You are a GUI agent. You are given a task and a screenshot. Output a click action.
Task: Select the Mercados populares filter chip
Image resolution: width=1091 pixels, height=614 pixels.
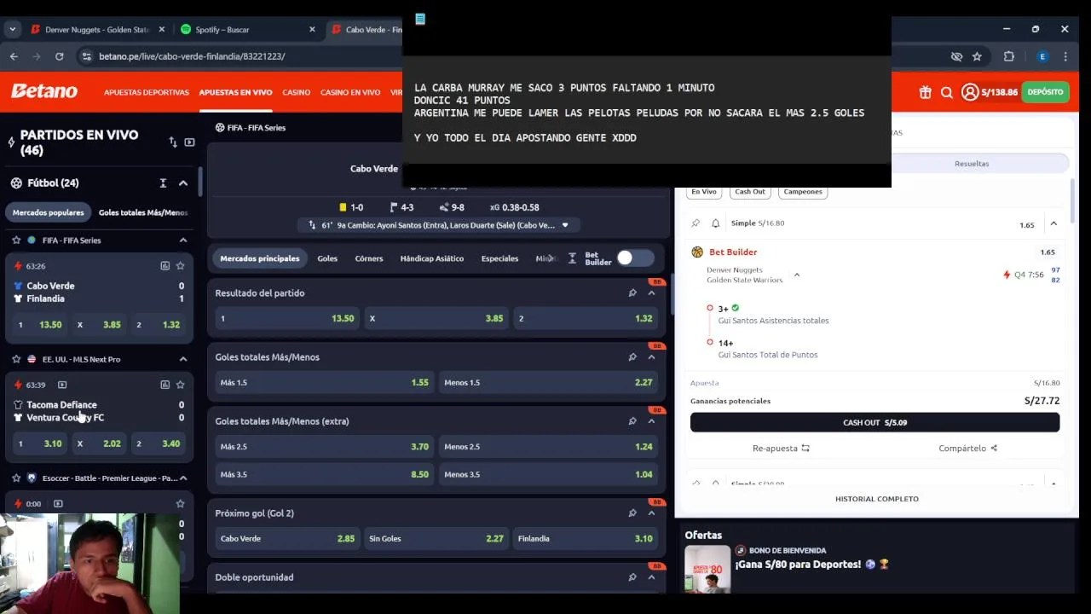click(x=49, y=212)
